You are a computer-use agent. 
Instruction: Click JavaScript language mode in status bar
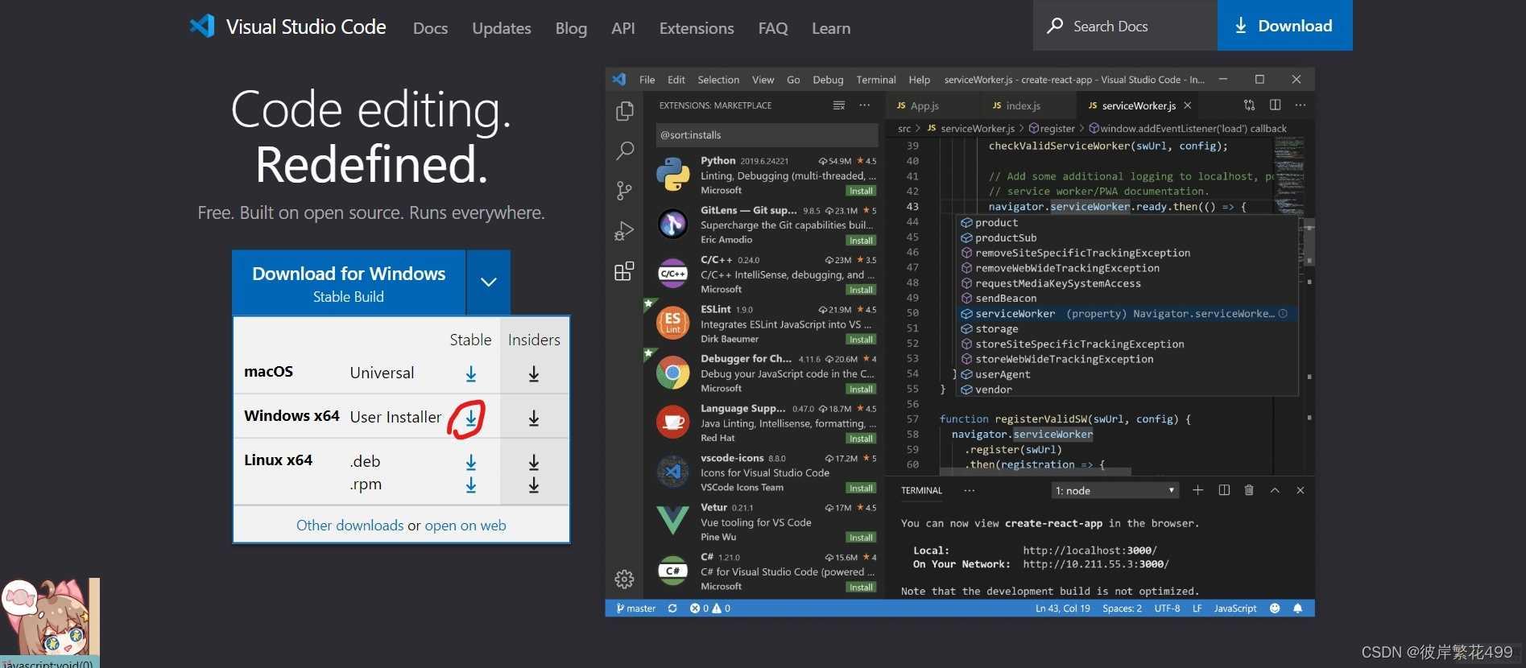pos(1234,608)
